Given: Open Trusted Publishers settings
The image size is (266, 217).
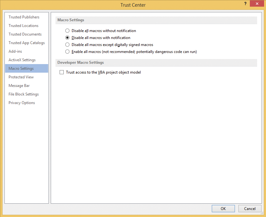Looking at the screenshot, I should click(24, 17).
